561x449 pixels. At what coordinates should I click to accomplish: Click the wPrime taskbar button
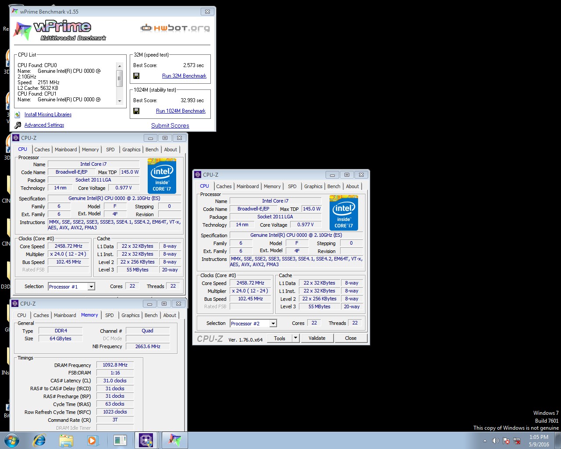[x=175, y=440]
